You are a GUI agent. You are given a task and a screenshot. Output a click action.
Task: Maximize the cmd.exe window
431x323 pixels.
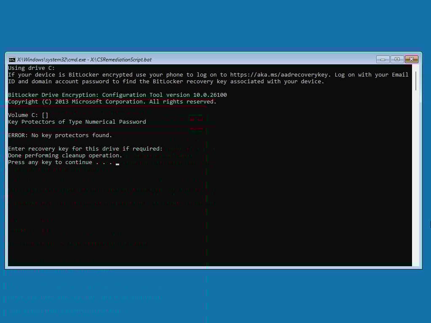click(x=397, y=59)
